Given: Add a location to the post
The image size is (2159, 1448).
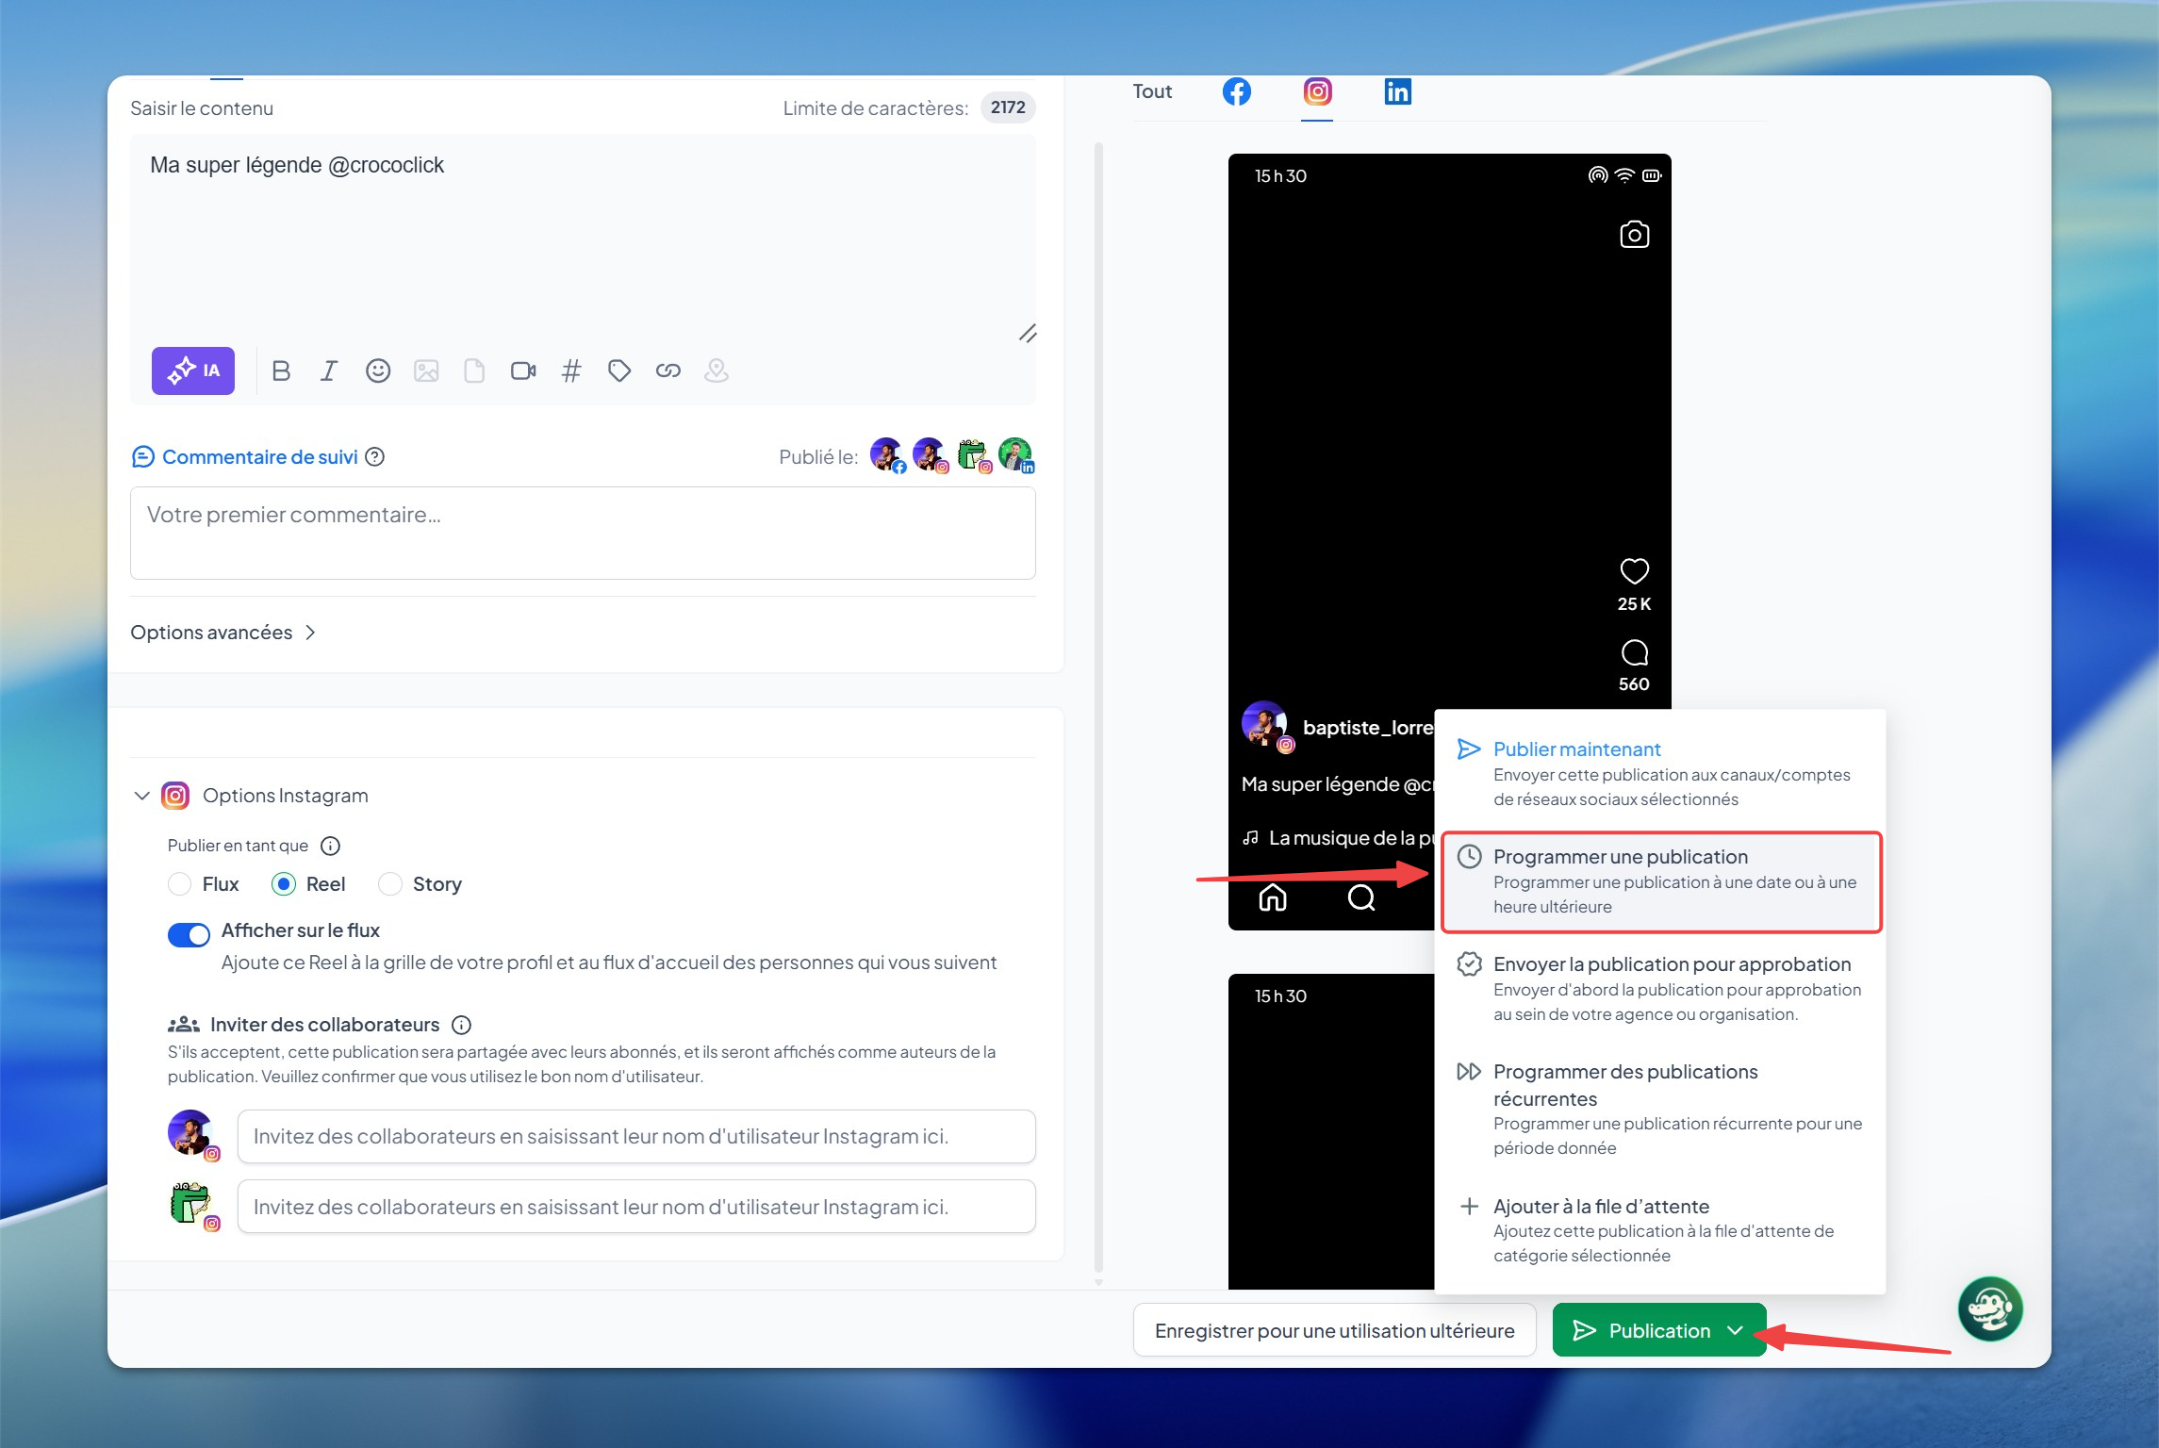Looking at the screenshot, I should (717, 370).
